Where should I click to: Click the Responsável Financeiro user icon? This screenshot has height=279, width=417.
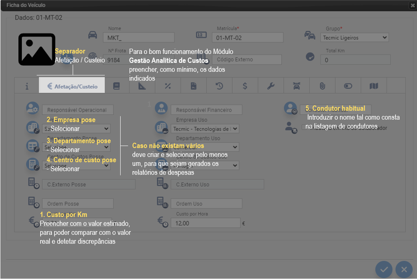162,108
